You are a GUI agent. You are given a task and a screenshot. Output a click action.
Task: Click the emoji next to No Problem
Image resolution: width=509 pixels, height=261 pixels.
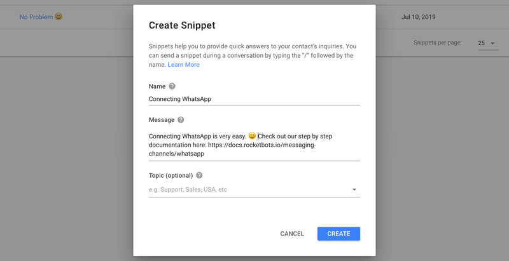59,17
